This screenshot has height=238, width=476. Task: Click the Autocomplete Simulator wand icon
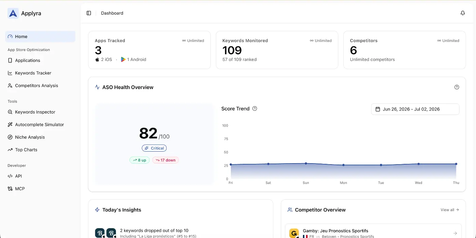10,124
